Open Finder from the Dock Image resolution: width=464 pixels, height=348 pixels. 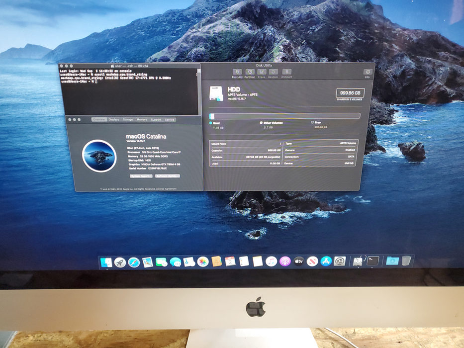pos(106,262)
